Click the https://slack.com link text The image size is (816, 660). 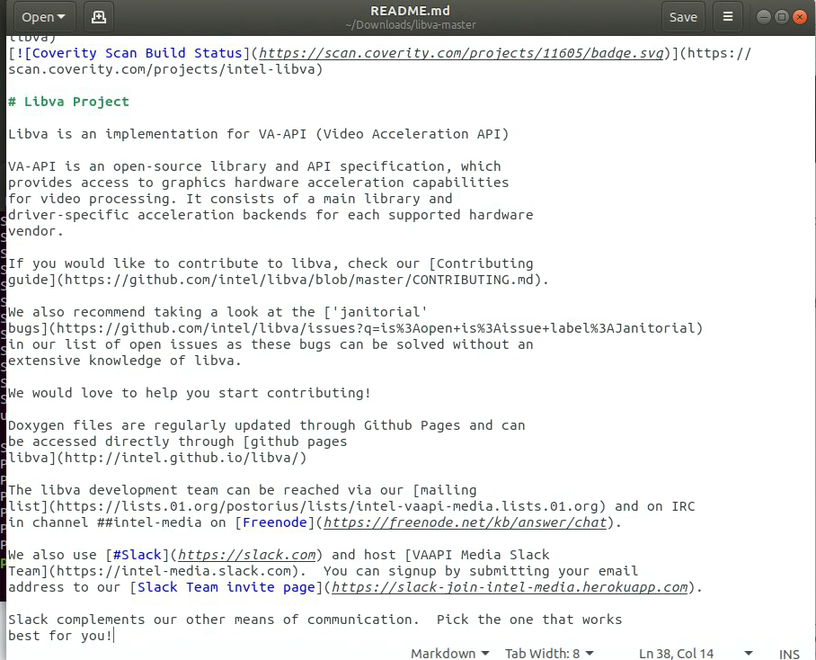pyautogui.click(x=246, y=555)
